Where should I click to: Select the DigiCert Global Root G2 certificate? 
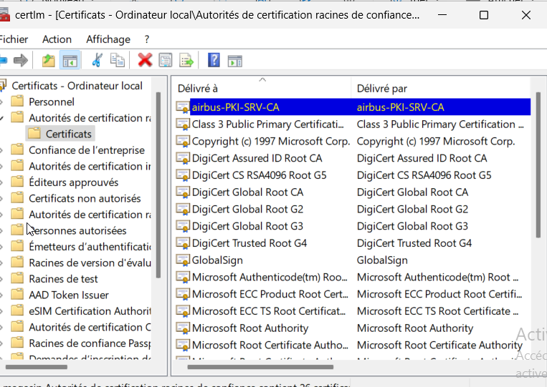pyautogui.click(x=247, y=209)
